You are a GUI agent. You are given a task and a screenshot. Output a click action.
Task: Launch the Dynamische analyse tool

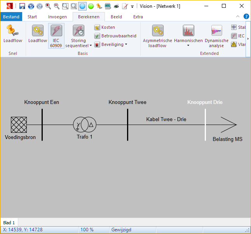coord(216,36)
